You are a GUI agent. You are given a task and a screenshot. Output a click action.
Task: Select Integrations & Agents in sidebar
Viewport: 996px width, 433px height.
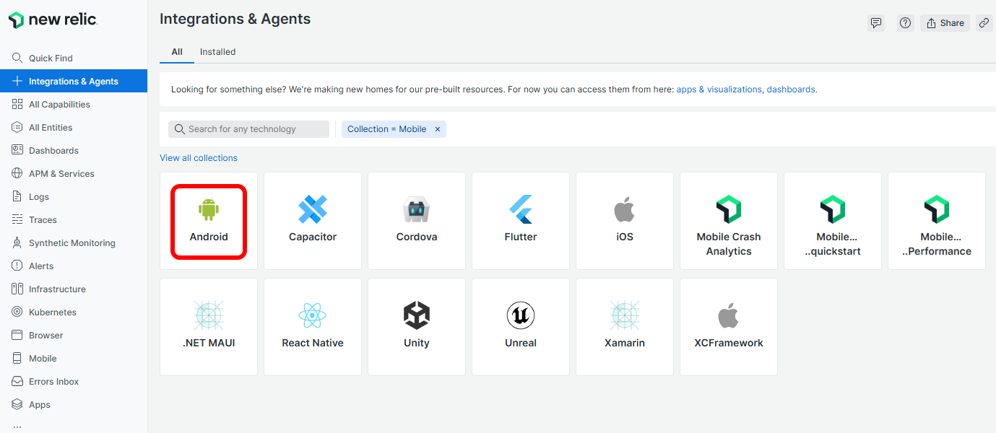(x=74, y=81)
